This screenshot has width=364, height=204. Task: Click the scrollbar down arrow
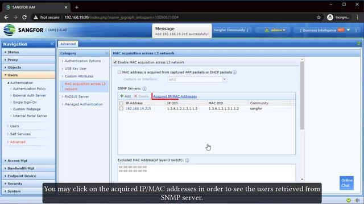302,179
